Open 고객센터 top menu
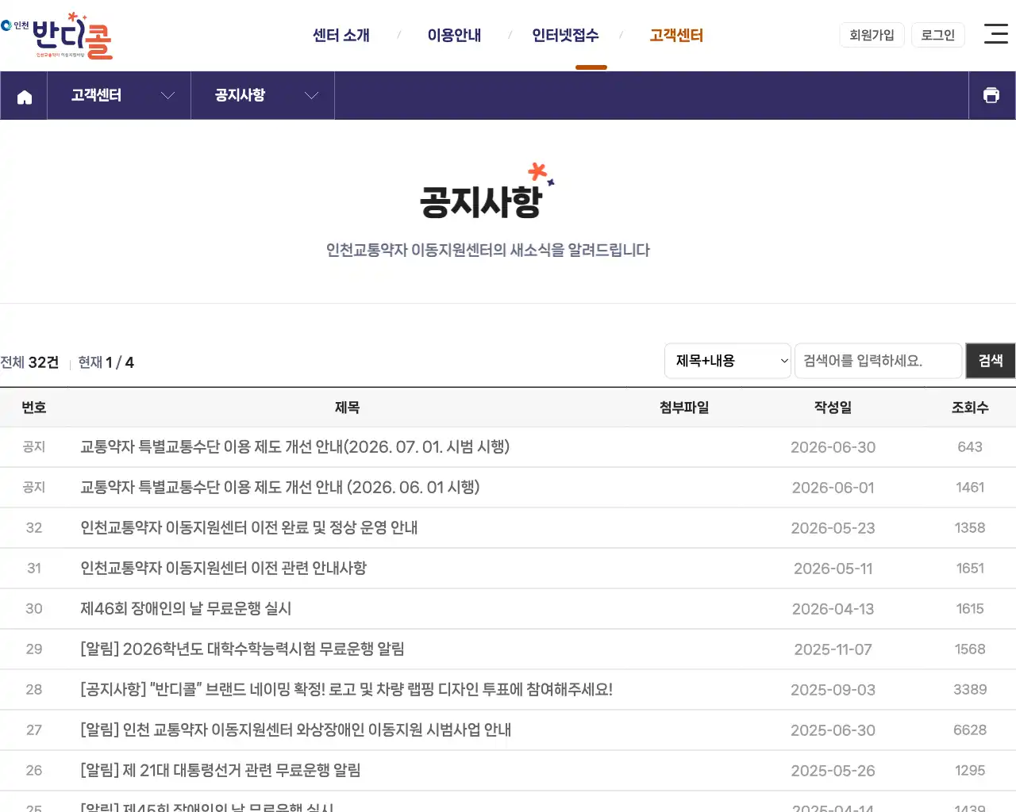Image resolution: width=1016 pixels, height=812 pixels. click(x=676, y=35)
